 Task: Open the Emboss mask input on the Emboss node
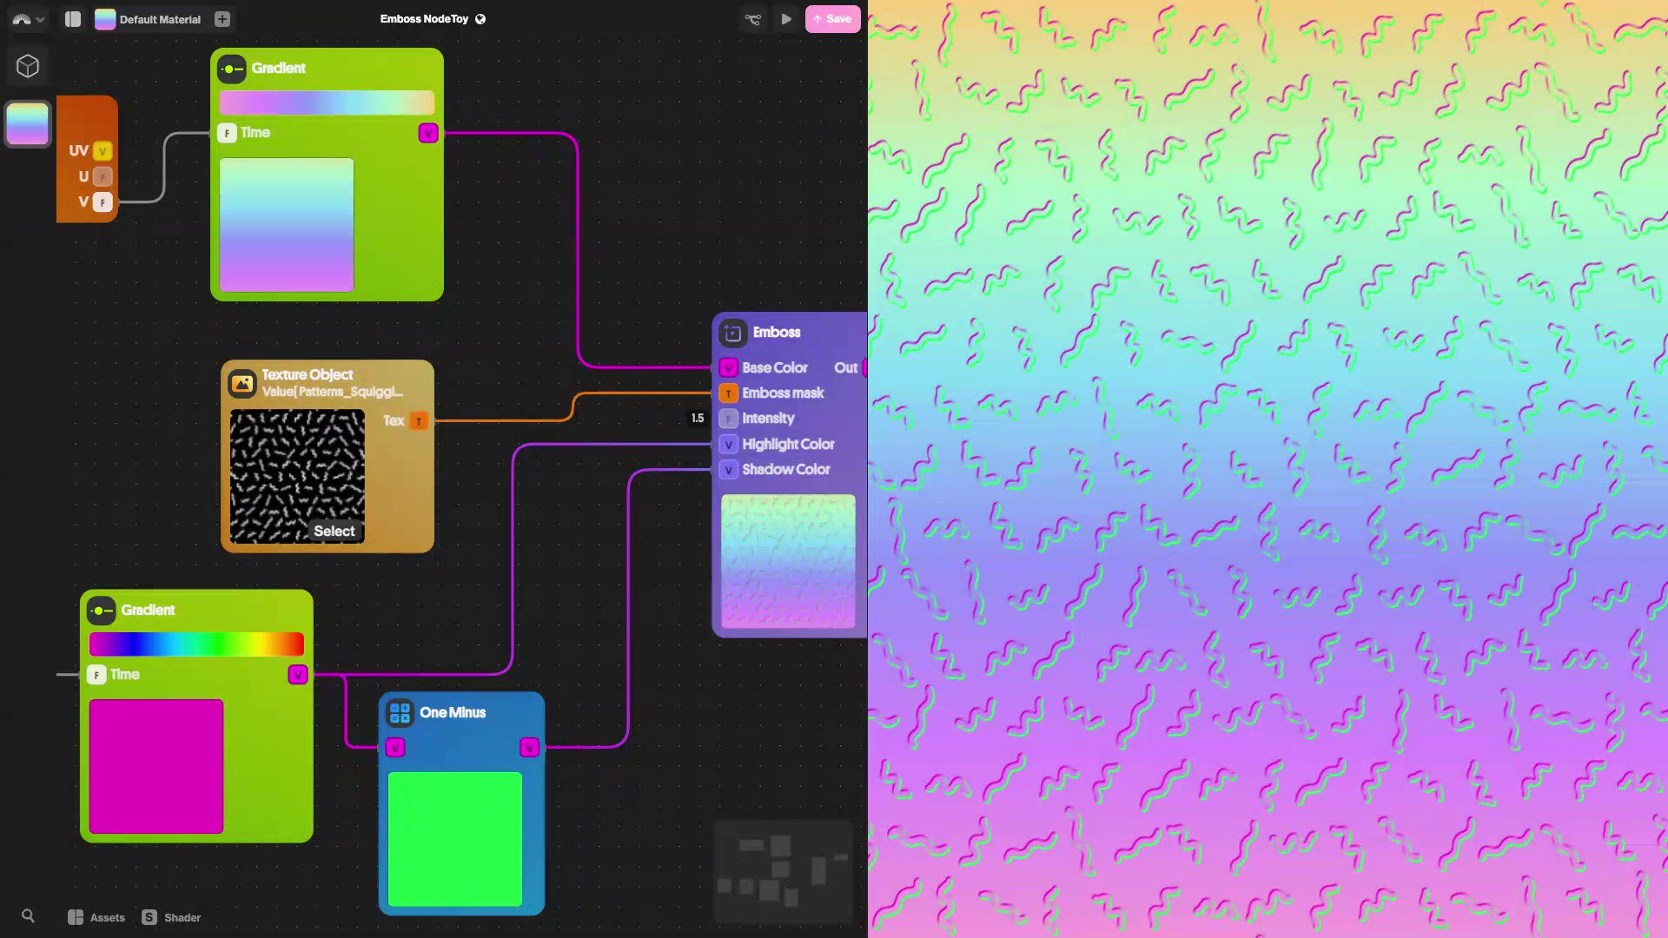click(x=728, y=393)
